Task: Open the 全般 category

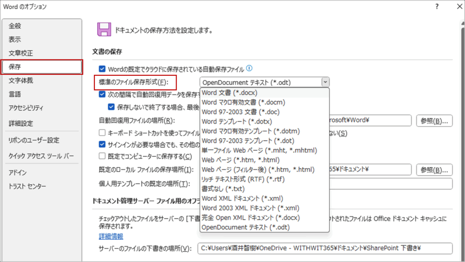Action: click(42, 26)
